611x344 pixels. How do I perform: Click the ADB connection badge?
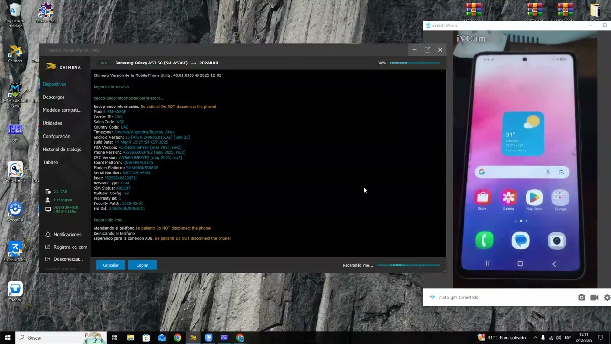tap(104, 63)
